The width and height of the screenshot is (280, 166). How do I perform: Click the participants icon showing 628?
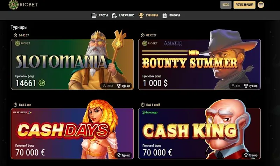coord(233,86)
